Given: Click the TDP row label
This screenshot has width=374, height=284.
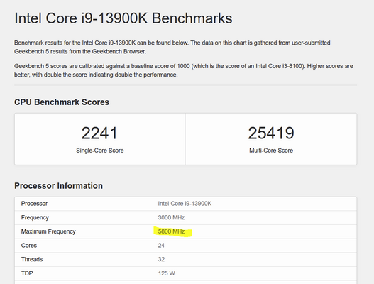Looking at the screenshot, I should coord(27,273).
